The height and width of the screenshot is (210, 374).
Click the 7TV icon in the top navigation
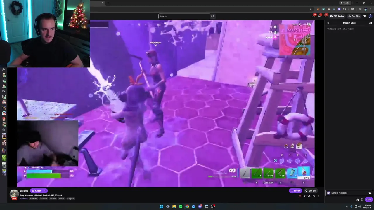tap(365, 16)
